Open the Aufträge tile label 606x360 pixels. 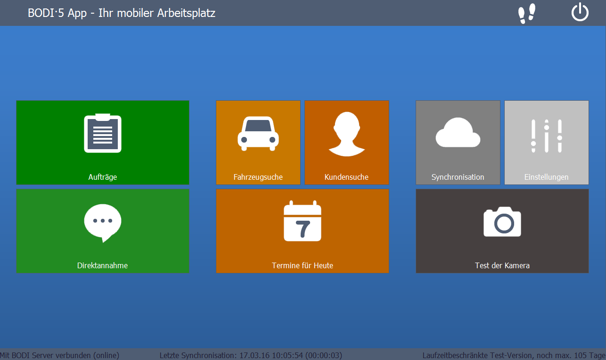coord(103,177)
